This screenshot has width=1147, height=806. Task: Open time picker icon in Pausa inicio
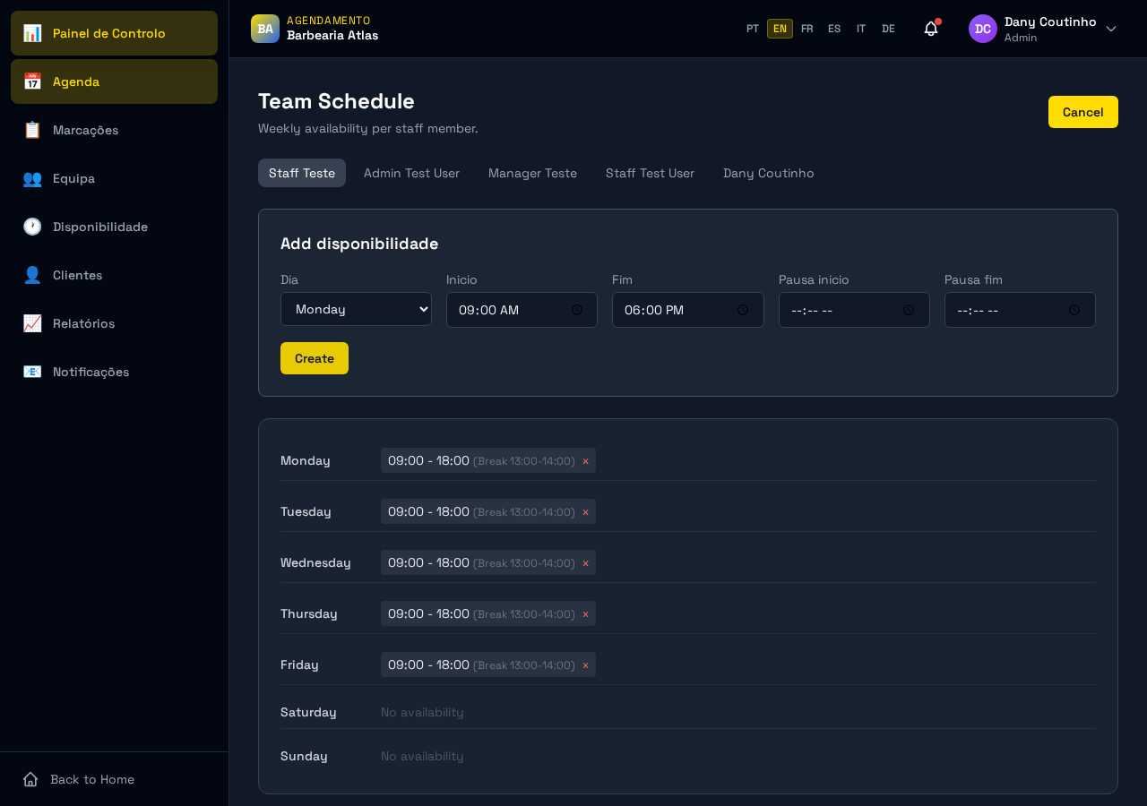coord(909,310)
